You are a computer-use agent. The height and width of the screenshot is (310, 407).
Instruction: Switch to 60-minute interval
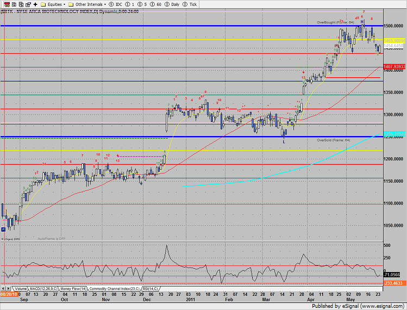(156, 4)
